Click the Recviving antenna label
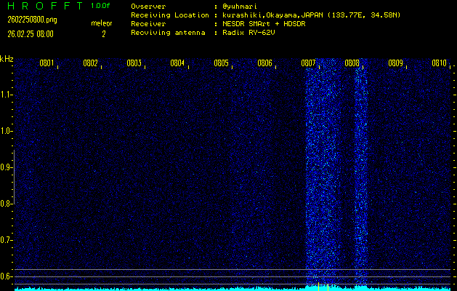457x291 pixels. pos(168,33)
